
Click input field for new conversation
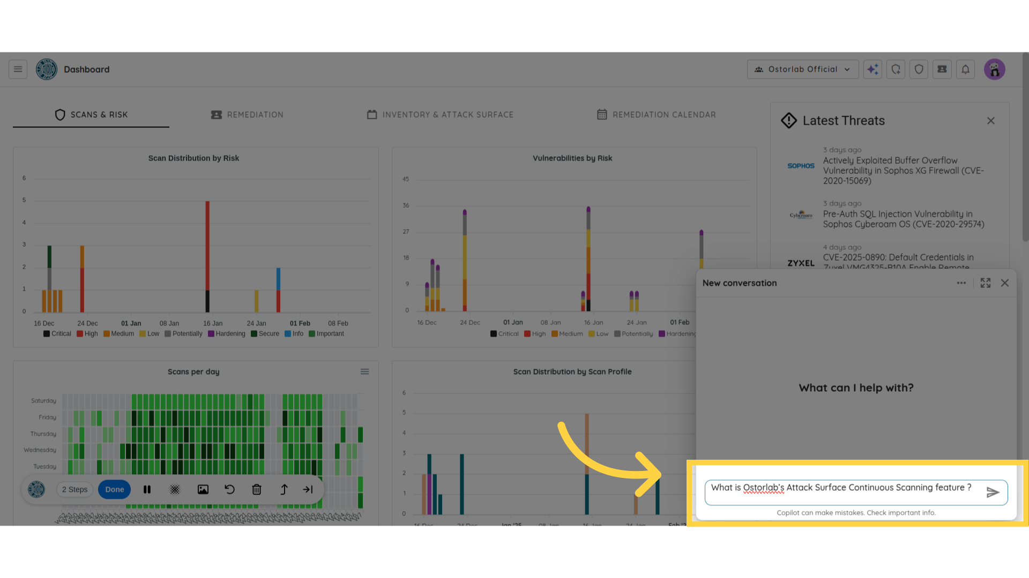856,490
